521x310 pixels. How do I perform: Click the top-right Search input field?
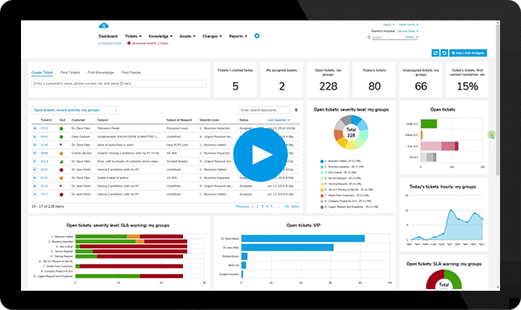(388, 37)
